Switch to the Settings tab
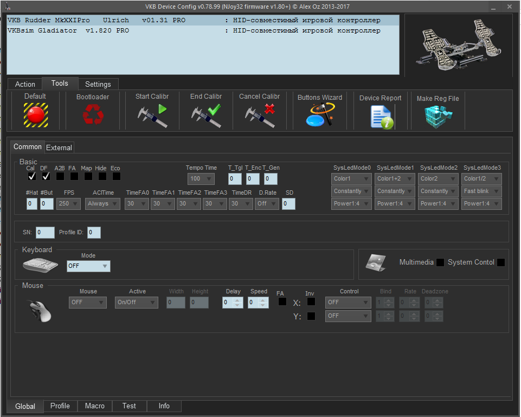 coord(98,85)
